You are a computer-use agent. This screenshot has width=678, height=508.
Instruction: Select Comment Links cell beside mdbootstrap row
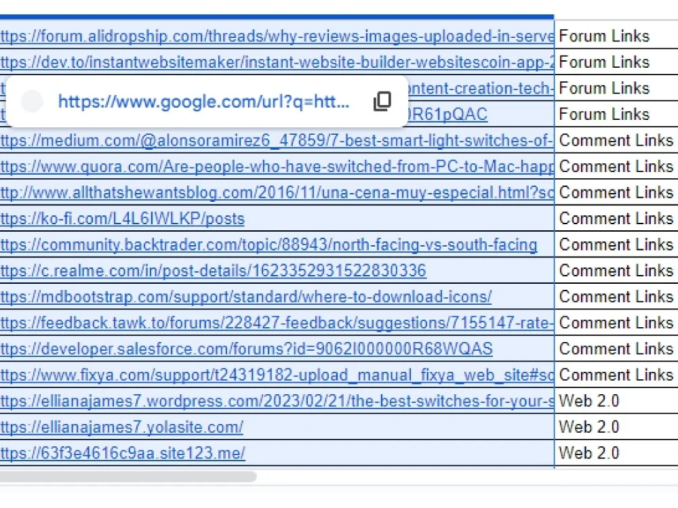point(616,297)
